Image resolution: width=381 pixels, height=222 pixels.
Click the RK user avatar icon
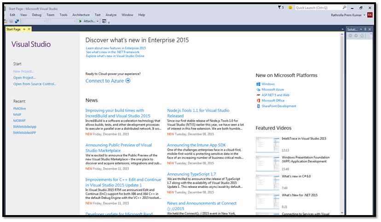tap(370, 15)
